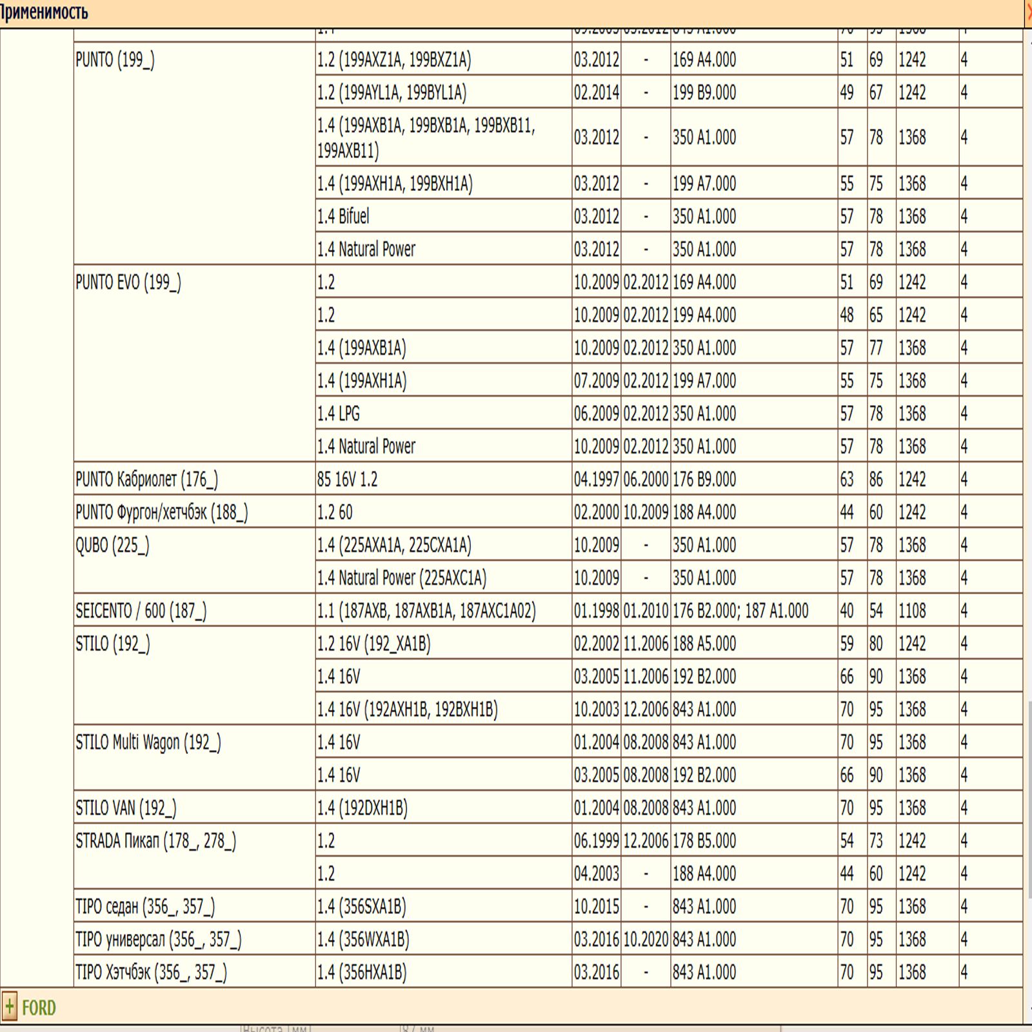
Task: Click the FORD brand label
Action: point(39,1007)
